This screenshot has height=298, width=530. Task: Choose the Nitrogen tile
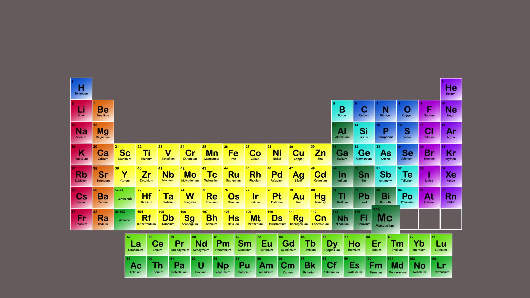pyautogui.click(x=386, y=111)
